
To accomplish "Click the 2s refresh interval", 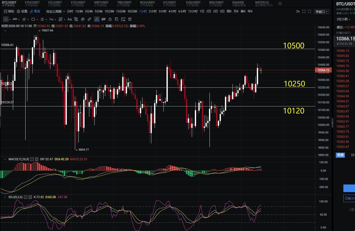I will click(x=298, y=11).
